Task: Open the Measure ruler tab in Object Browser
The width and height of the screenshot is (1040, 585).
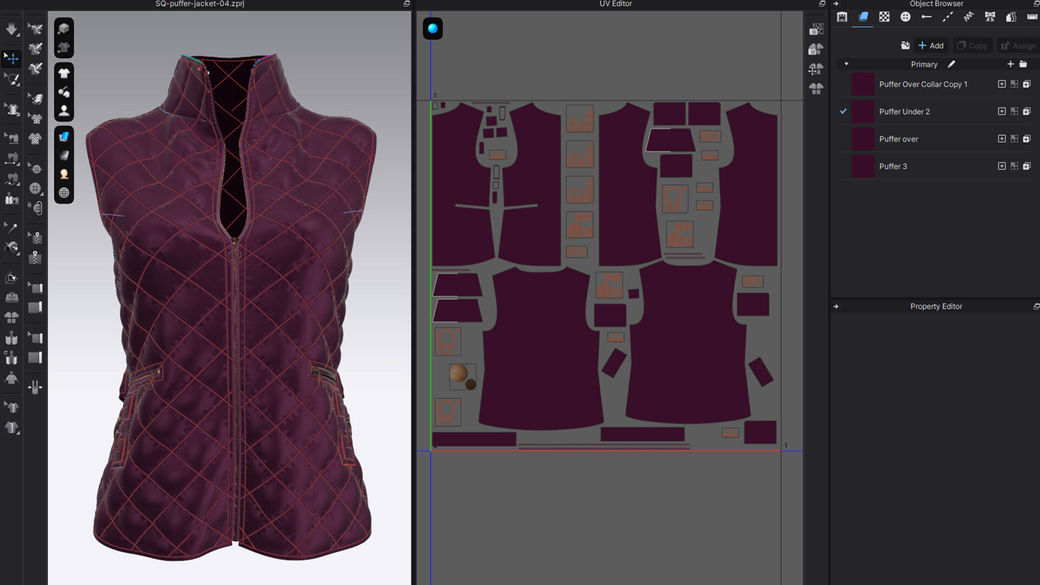Action: tap(1032, 17)
